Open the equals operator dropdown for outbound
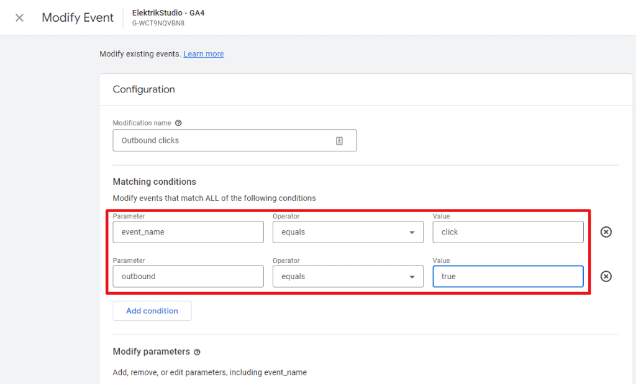 [348, 276]
